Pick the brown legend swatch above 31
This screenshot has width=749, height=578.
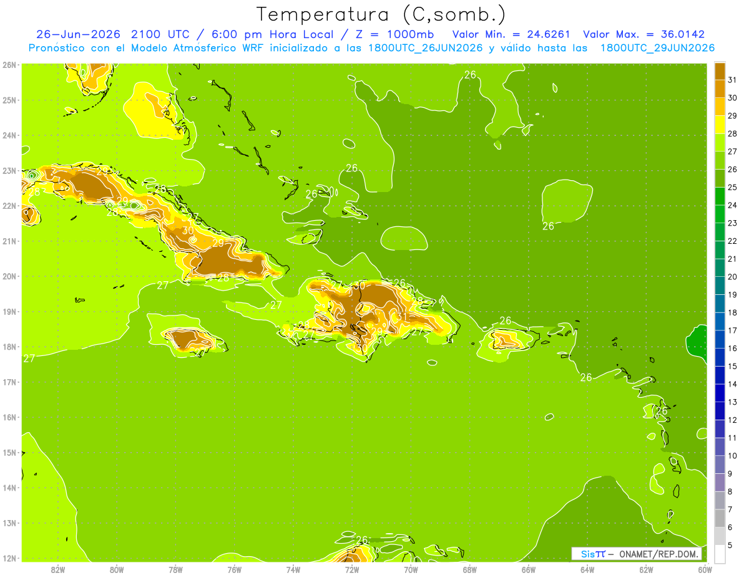pyautogui.click(x=720, y=72)
